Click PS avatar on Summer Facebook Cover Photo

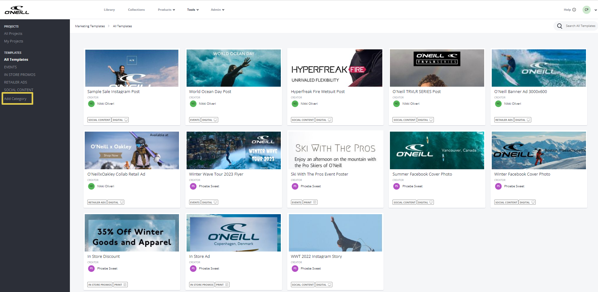[x=397, y=186]
